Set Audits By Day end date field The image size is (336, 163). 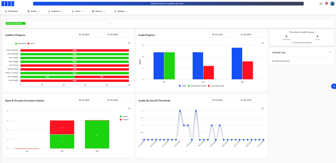click(251, 100)
